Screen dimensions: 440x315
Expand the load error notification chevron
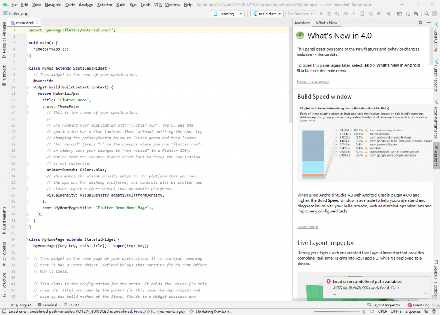(x=426, y=294)
